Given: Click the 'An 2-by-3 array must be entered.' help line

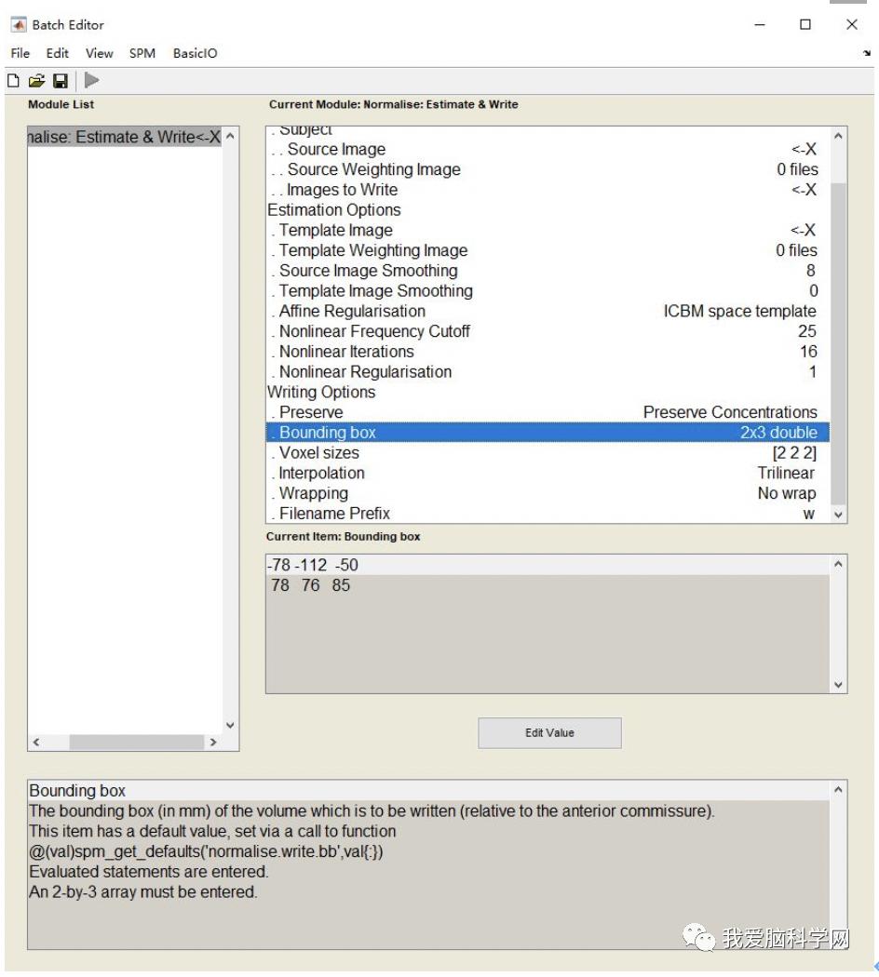Looking at the screenshot, I should [x=143, y=892].
